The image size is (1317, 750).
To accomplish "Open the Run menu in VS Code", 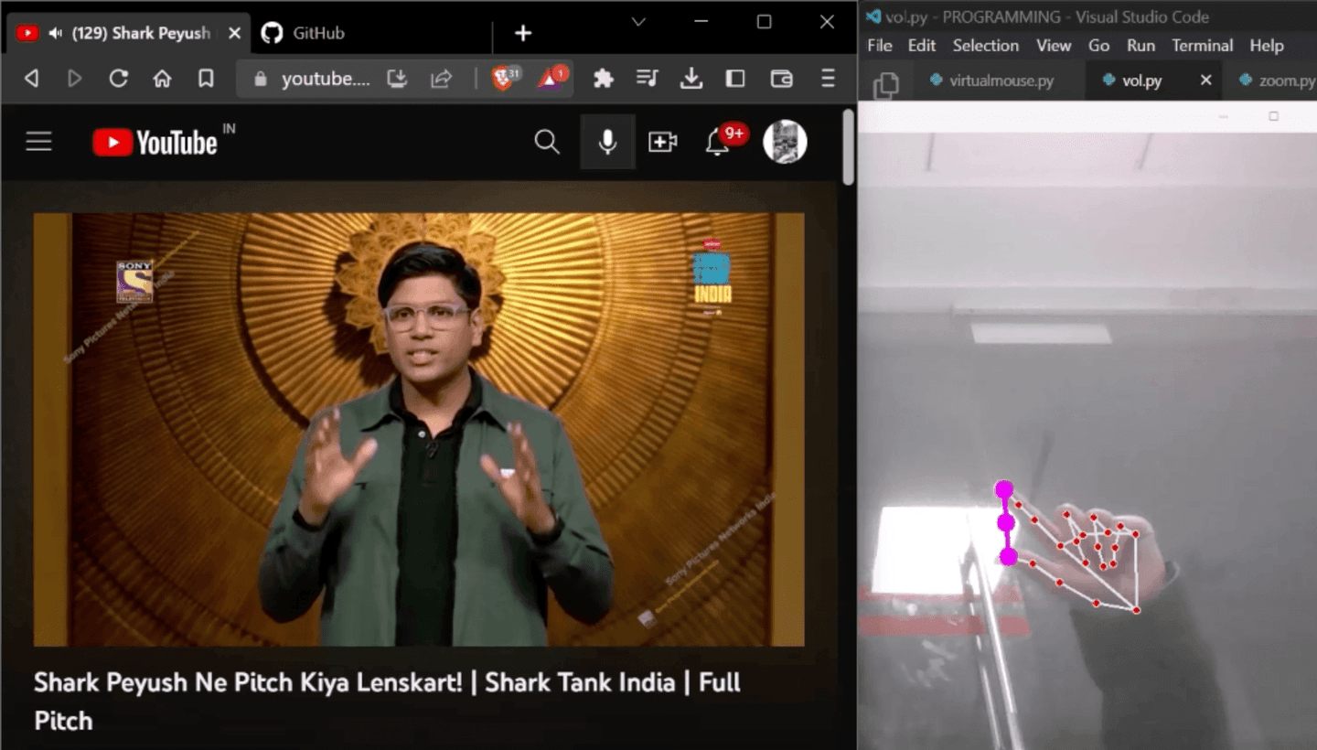I will pos(1140,46).
